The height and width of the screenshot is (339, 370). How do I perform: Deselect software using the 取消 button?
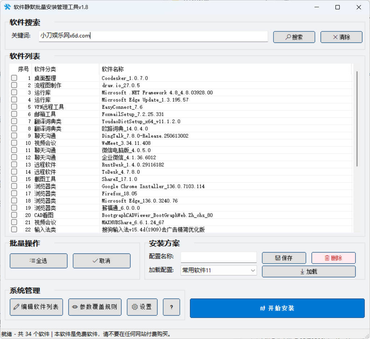(101, 261)
